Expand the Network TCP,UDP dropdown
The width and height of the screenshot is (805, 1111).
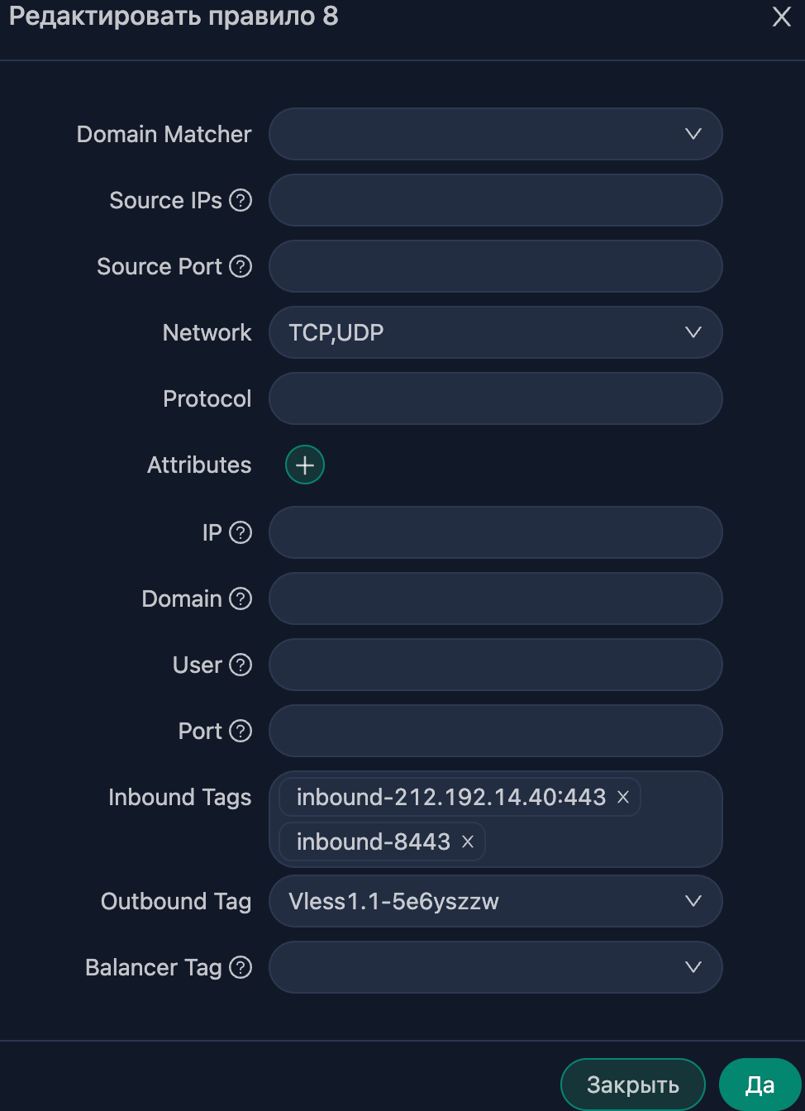pos(496,332)
